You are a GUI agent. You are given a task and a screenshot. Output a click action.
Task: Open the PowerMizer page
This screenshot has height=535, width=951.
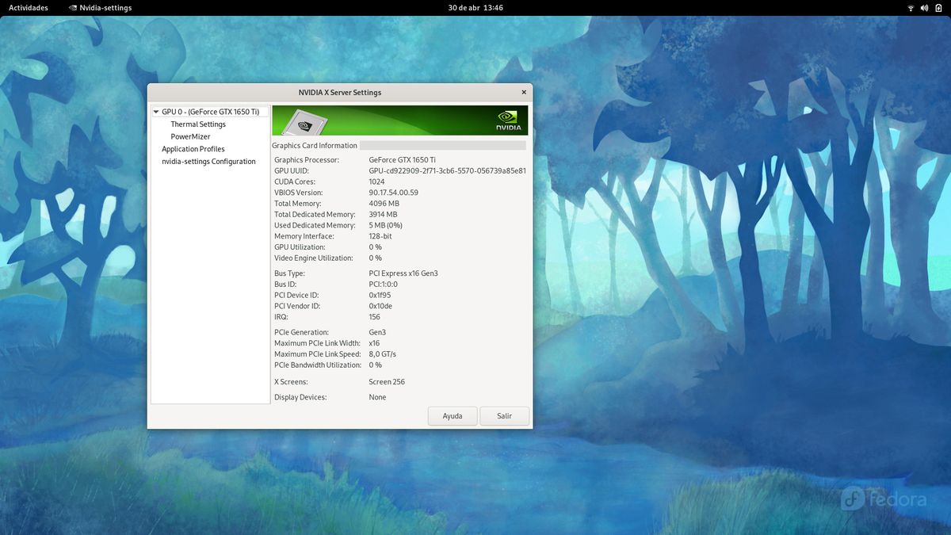[x=190, y=137]
